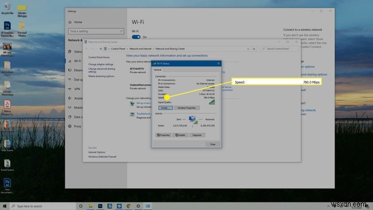Viewport: 373px width, 210px height.
Task: Select the General tab in Wi-Fi Status
Action: (x=157, y=69)
